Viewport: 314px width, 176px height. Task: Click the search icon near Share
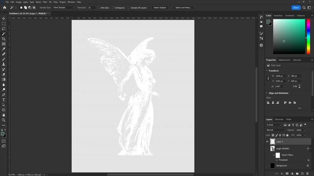pos(304,8)
